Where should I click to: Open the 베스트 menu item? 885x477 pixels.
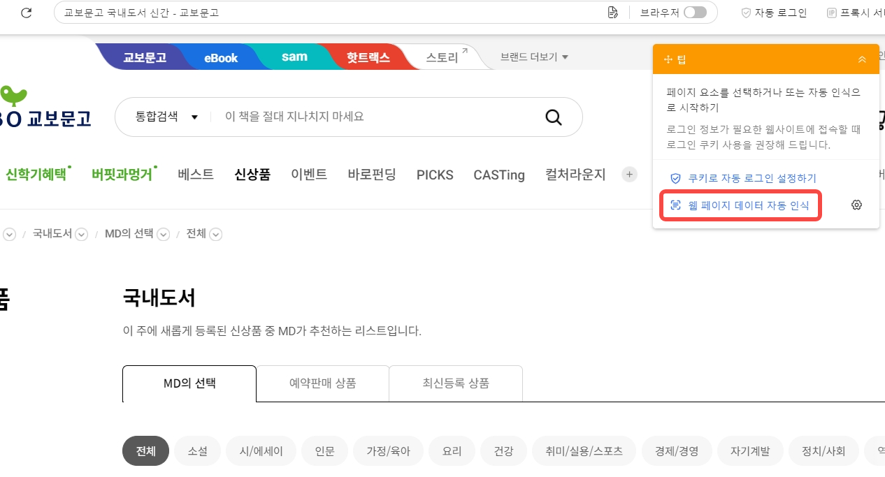[196, 175]
